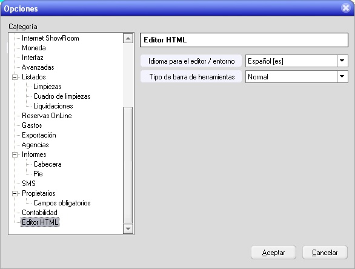Collapse the Informes tree node
Screen dimensions: 355x269
pyautogui.click(x=15, y=155)
